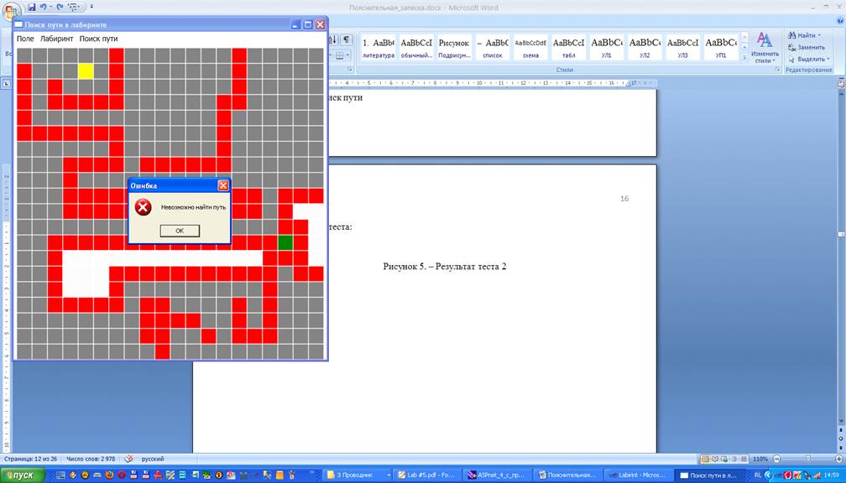Image resolution: width=846 pixels, height=483 pixels.
Task: Adjust the zoom slider in status bar
Action: (x=807, y=460)
